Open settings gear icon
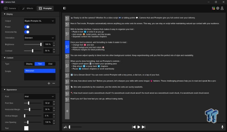The image size is (227, 132). 217,8
